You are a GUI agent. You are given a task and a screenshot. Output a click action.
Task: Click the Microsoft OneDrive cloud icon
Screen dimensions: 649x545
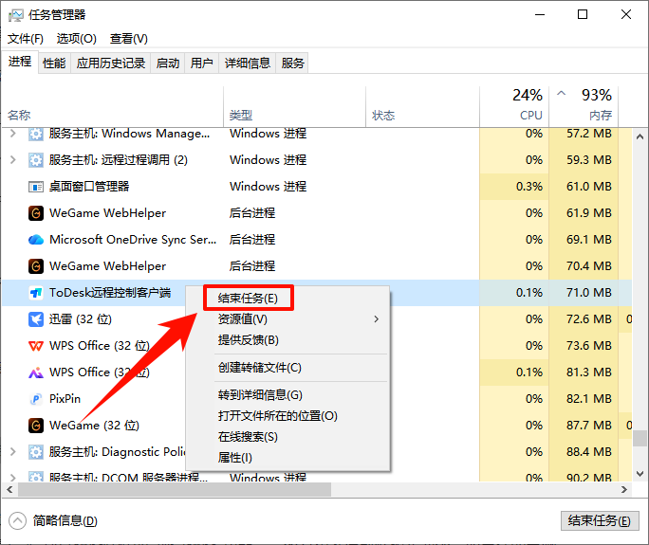tap(36, 240)
